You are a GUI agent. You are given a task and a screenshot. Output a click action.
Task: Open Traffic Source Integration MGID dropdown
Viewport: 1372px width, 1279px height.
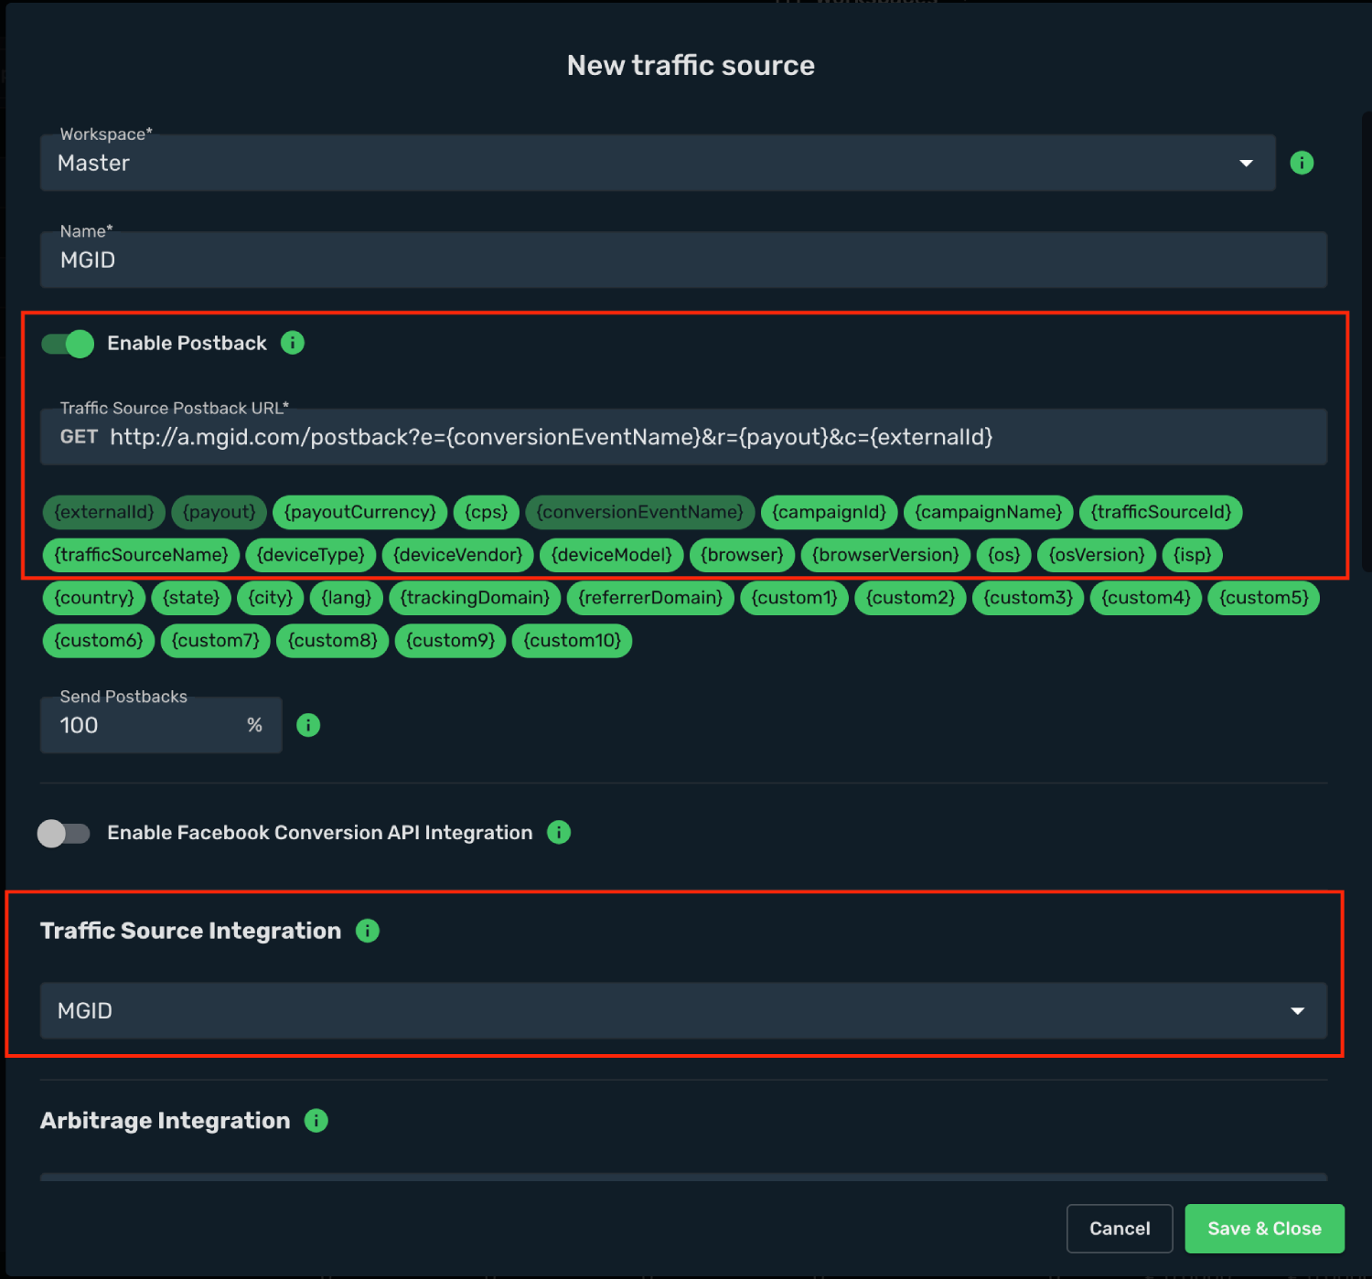point(683,1010)
